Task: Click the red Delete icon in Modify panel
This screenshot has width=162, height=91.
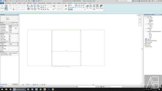Action: (45, 9)
